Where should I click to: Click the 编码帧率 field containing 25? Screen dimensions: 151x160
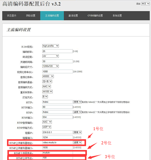click(58, 51)
